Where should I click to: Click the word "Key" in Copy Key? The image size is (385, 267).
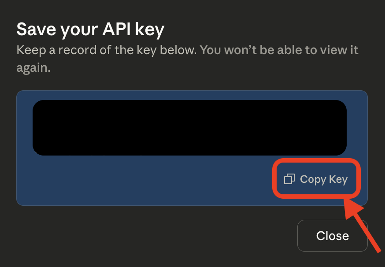338,179
